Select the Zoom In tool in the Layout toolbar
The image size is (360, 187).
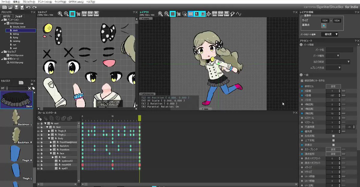[160, 14]
